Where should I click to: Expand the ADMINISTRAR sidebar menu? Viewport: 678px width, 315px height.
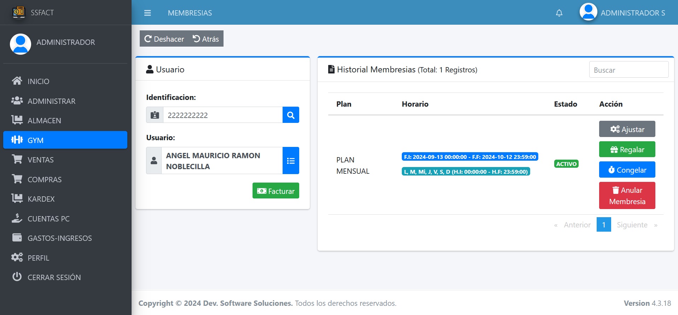[x=51, y=101]
